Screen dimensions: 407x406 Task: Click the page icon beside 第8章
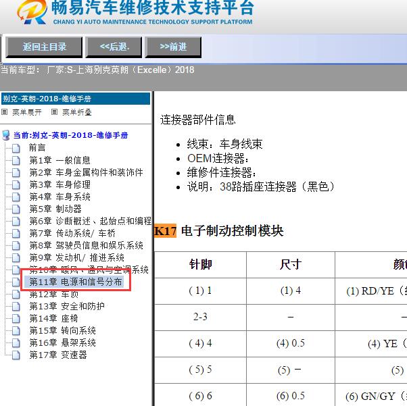pos(16,246)
